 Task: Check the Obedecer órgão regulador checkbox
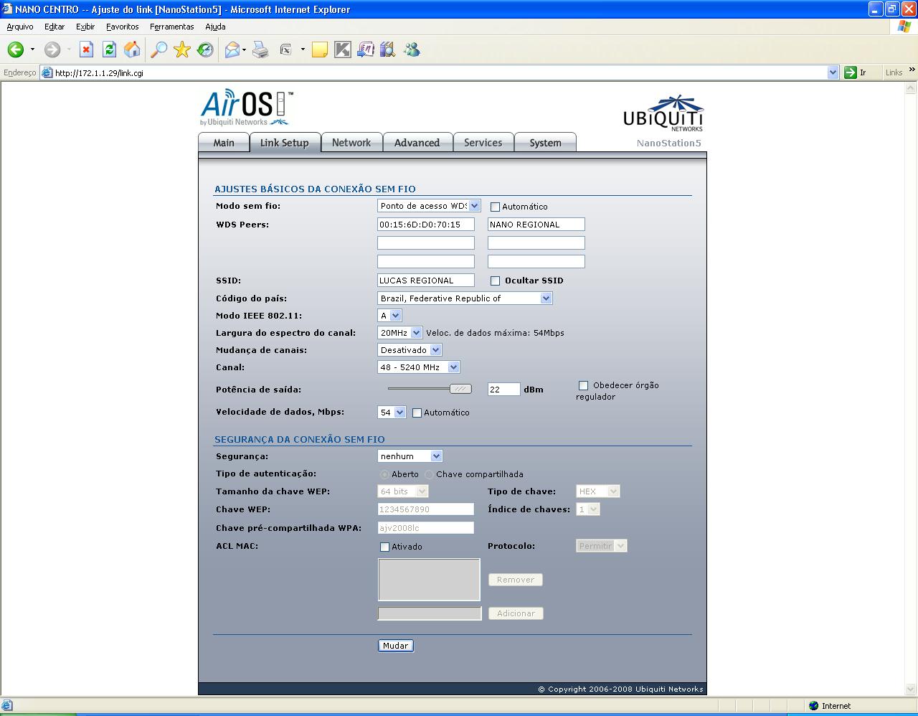[583, 385]
